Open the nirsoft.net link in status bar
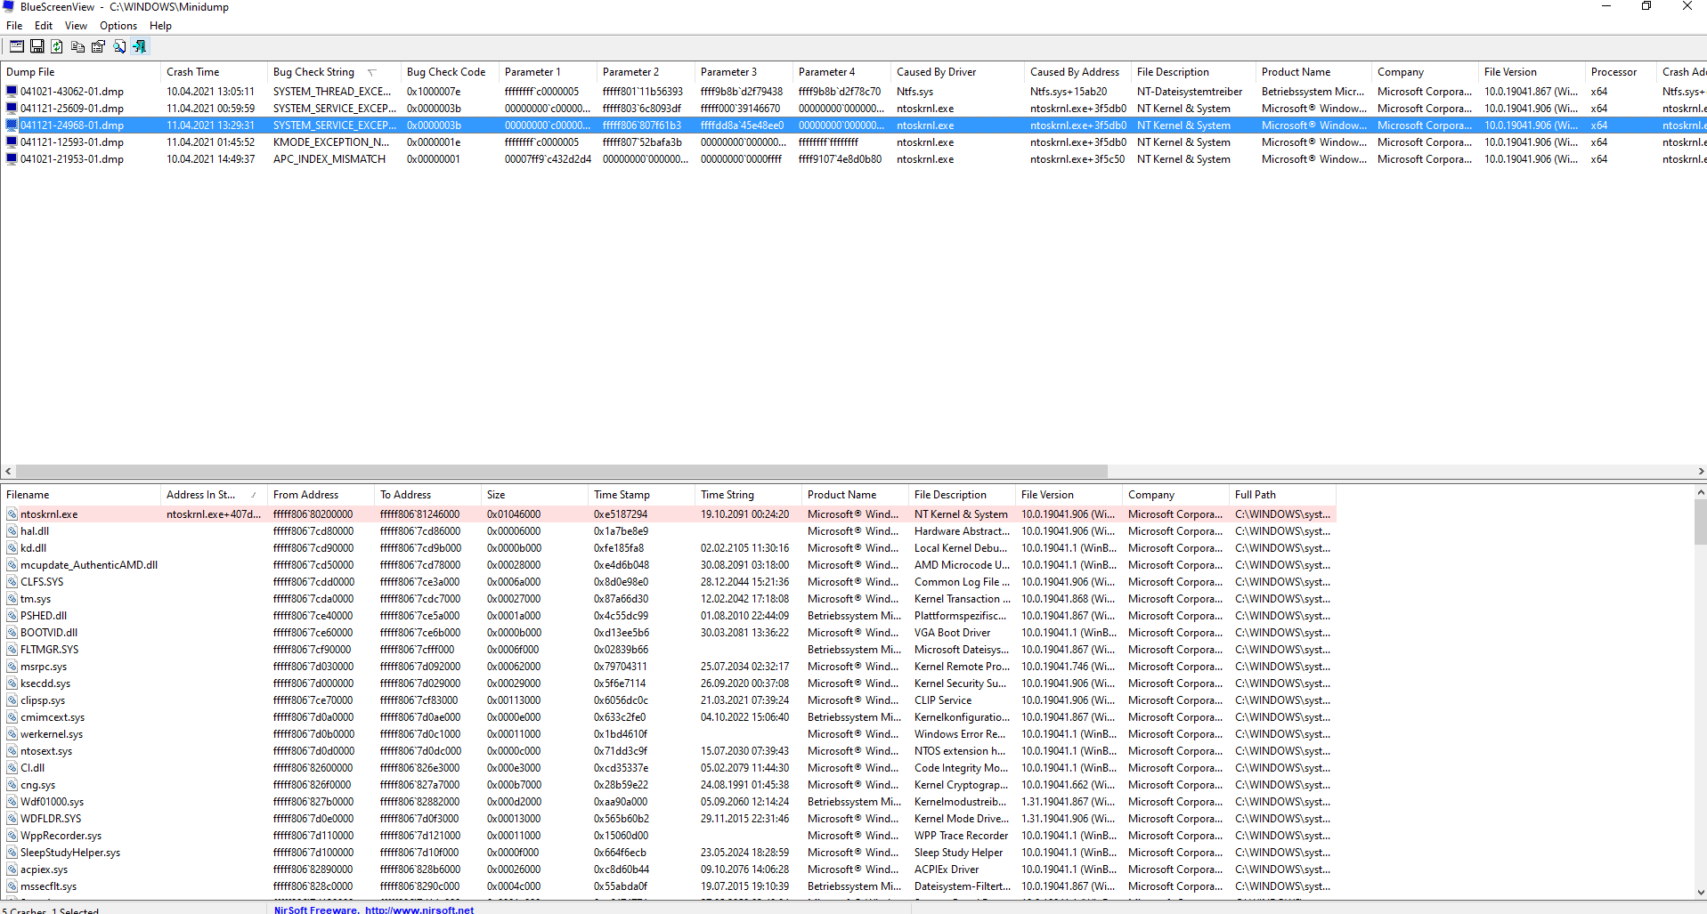Image resolution: width=1707 pixels, height=914 pixels. click(419, 910)
